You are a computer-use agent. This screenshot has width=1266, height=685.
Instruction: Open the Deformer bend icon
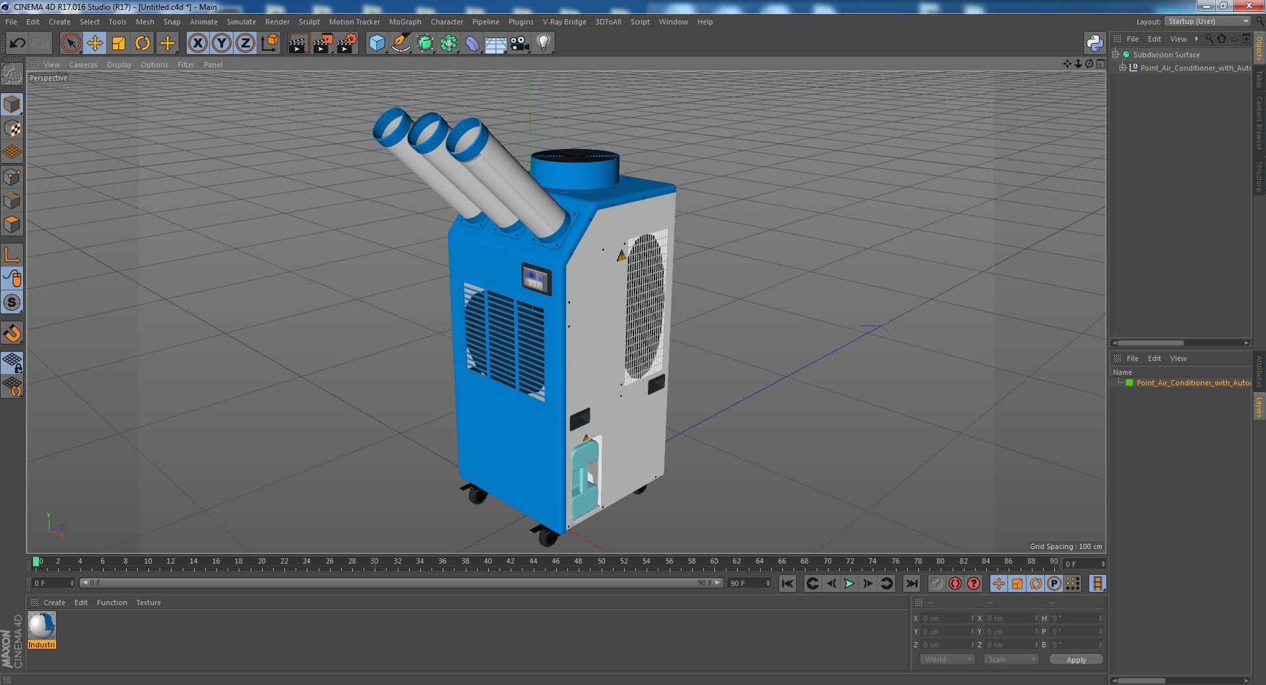pyautogui.click(x=472, y=44)
